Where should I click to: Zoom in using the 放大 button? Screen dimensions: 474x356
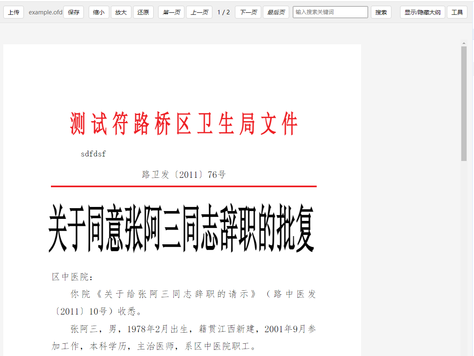click(121, 12)
